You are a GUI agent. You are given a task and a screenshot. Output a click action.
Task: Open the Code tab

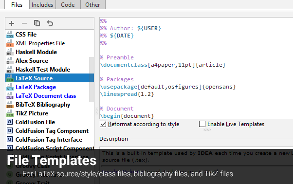point(68,4)
